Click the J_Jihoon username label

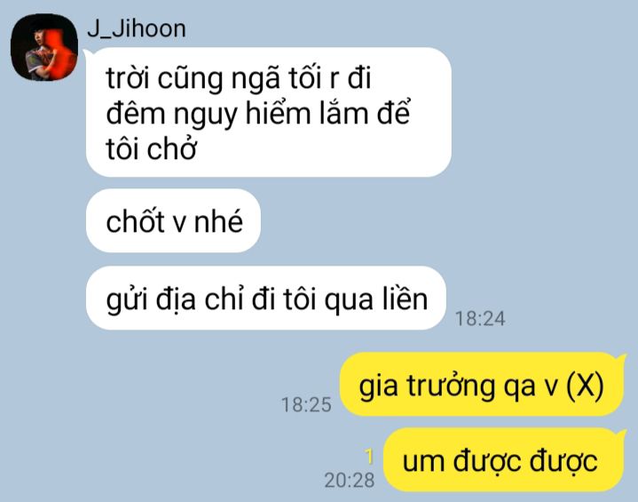[x=137, y=29]
